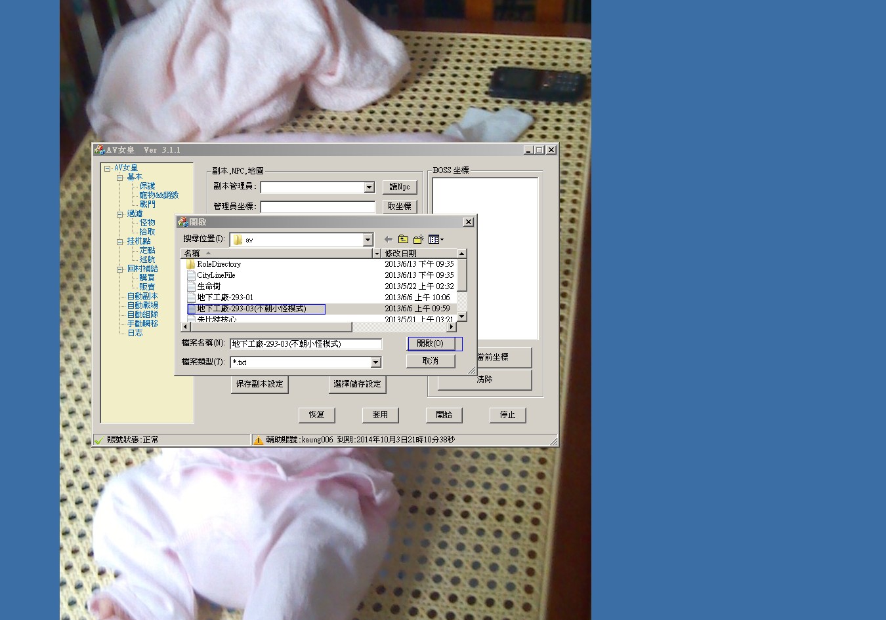Click the 取消 button in Open dialog
Viewport: 886px width, 620px height.
point(431,361)
